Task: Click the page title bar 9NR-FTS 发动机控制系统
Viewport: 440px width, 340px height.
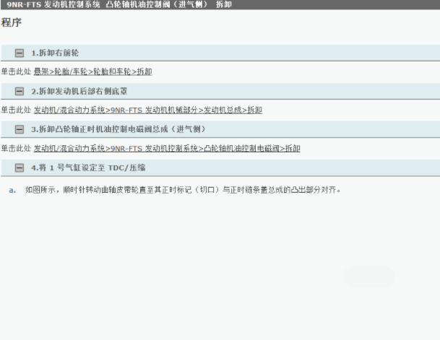Action: point(220,4)
